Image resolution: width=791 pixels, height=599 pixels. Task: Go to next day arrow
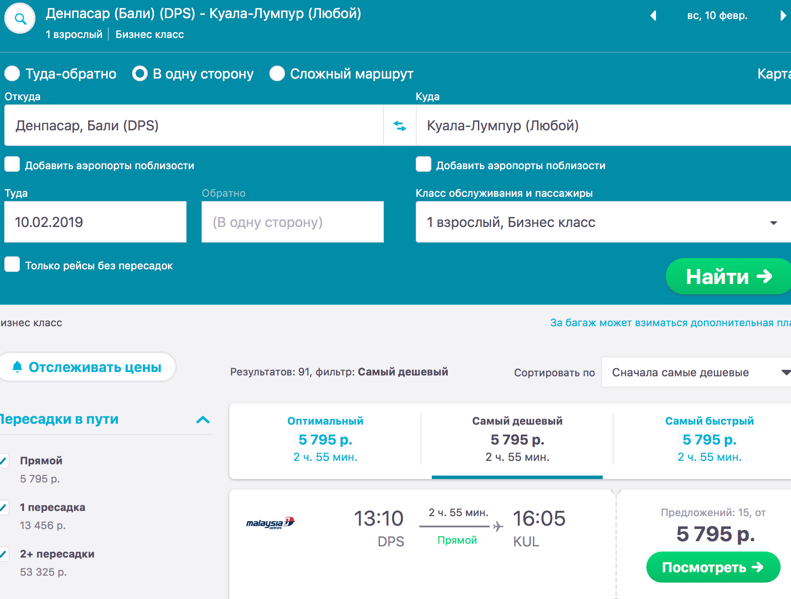(783, 16)
